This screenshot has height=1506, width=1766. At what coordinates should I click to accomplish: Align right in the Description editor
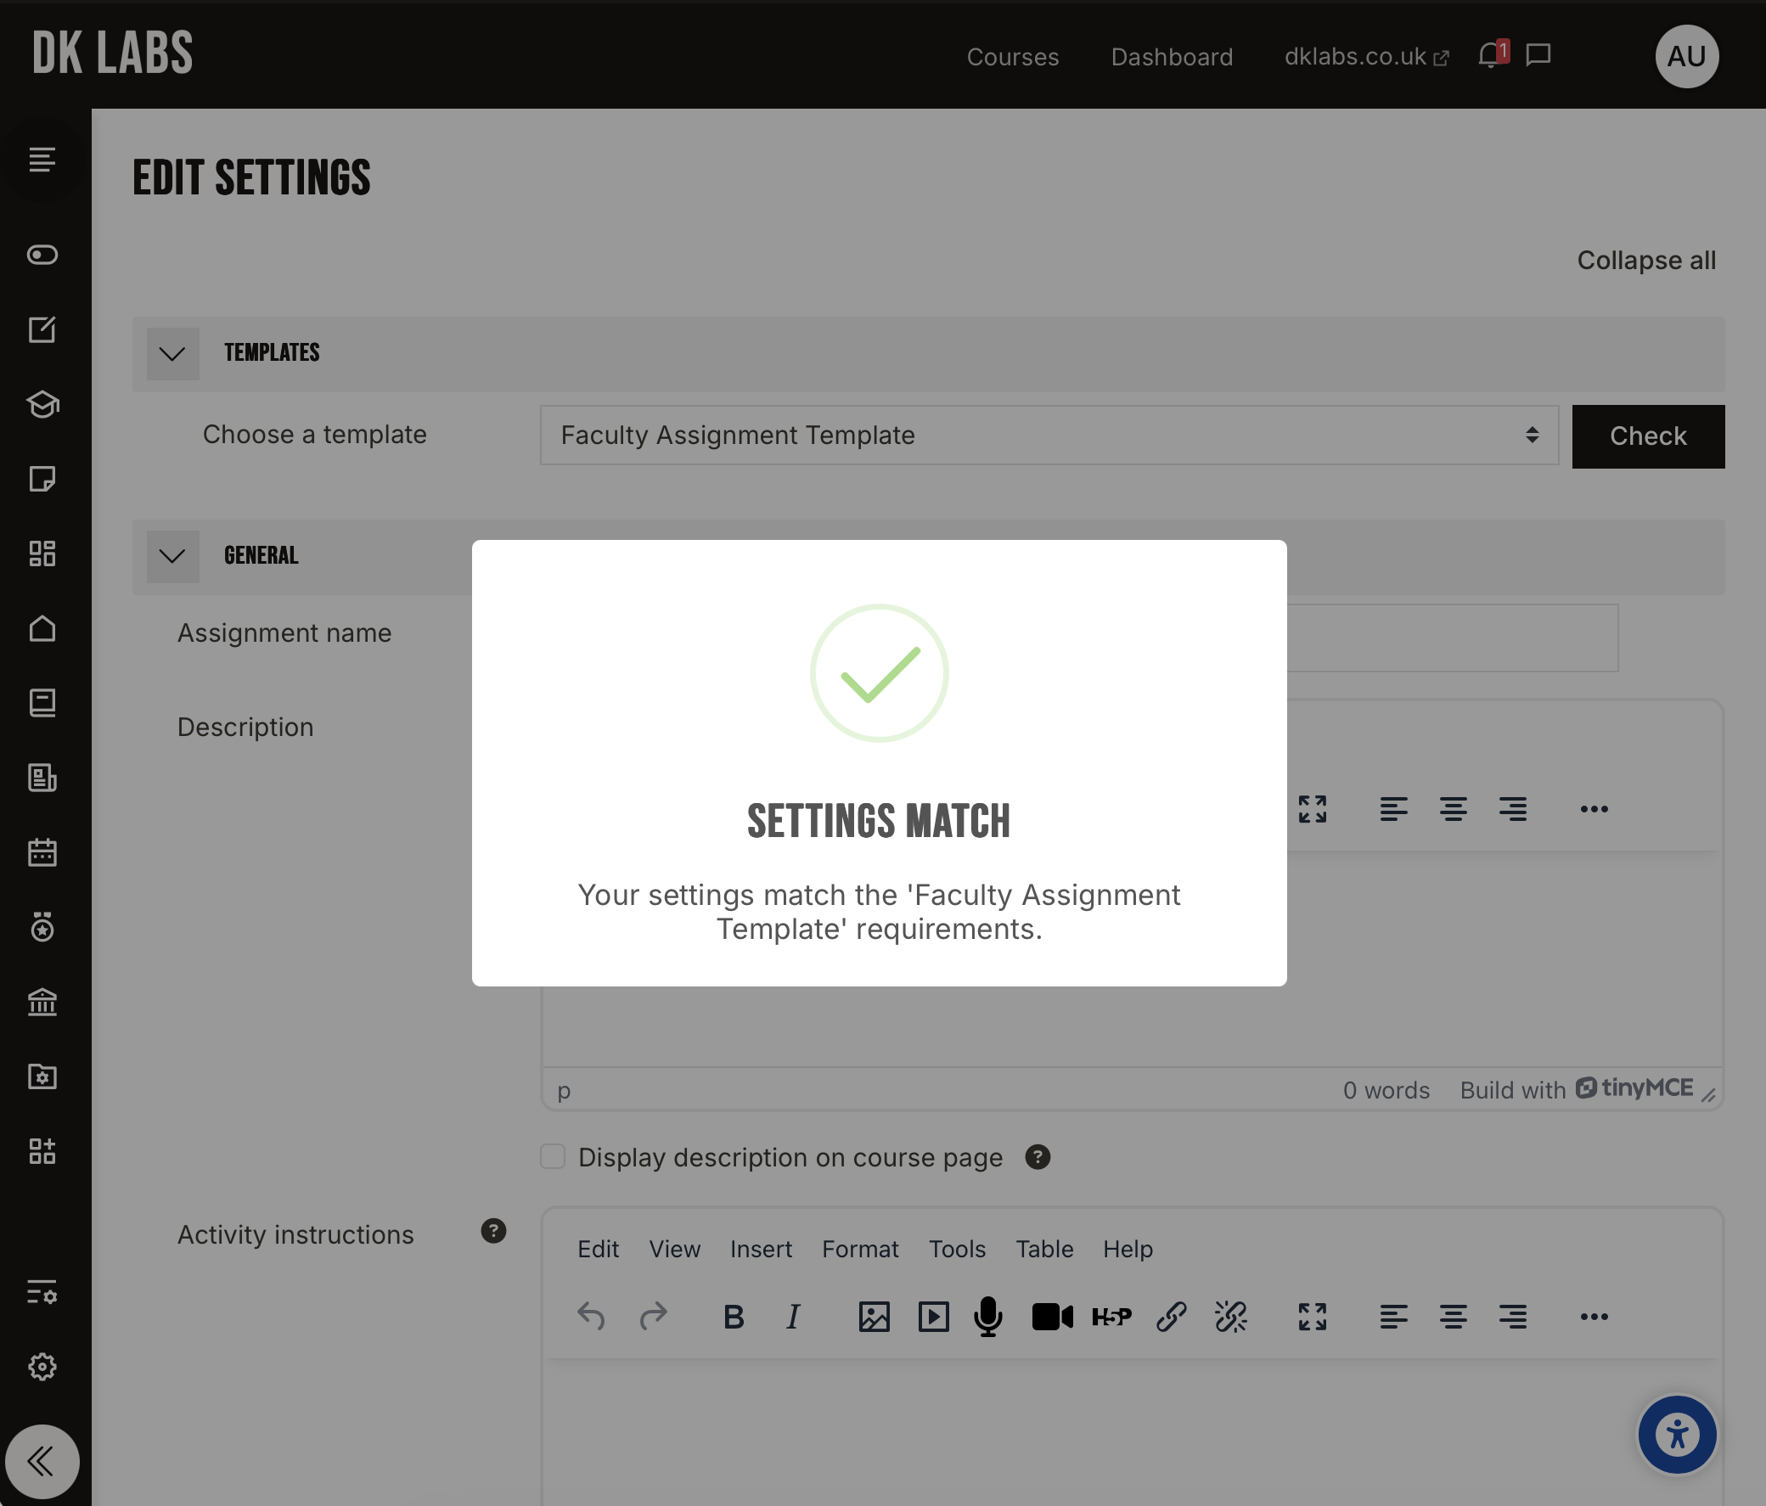pyautogui.click(x=1513, y=809)
